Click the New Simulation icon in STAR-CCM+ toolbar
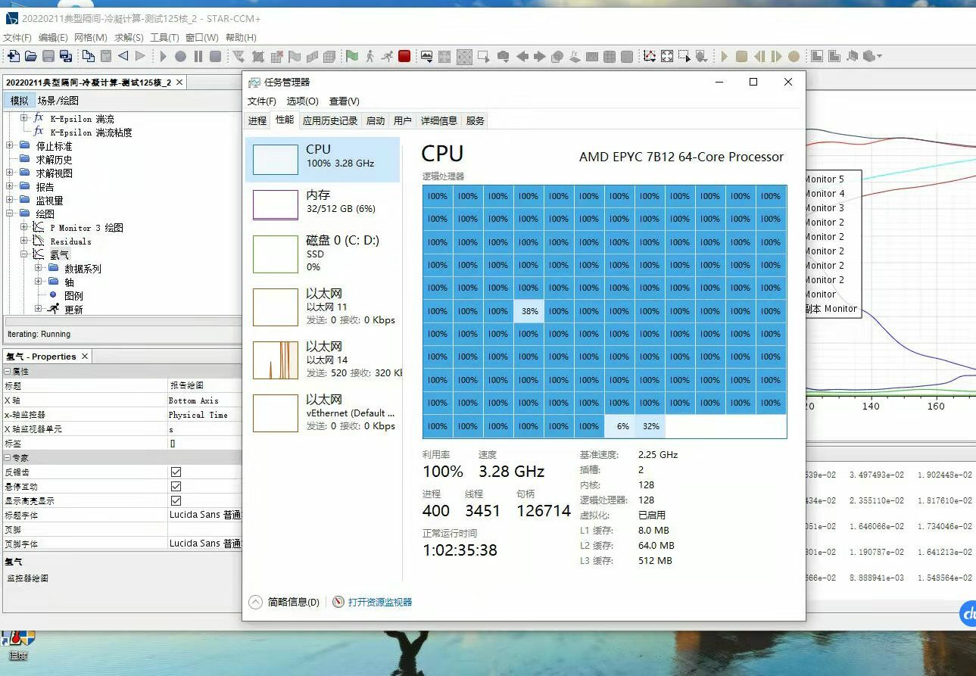 click(x=13, y=56)
